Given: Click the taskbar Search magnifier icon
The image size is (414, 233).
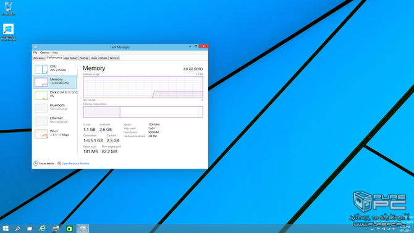Looking at the screenshot, I should 17,229.
